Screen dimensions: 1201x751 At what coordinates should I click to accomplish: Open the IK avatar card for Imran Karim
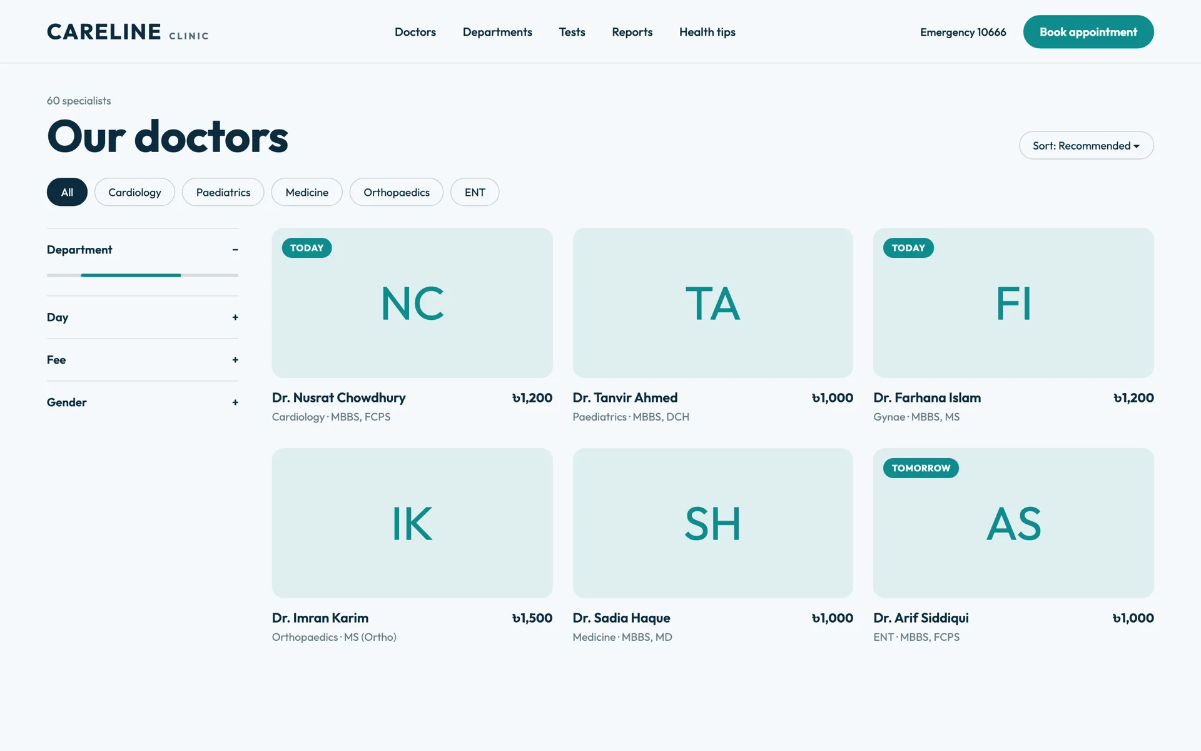pos(412,523)
